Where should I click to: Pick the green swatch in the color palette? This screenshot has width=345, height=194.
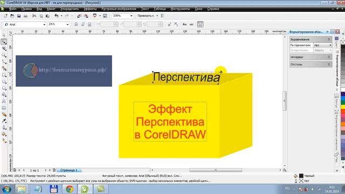343,102
